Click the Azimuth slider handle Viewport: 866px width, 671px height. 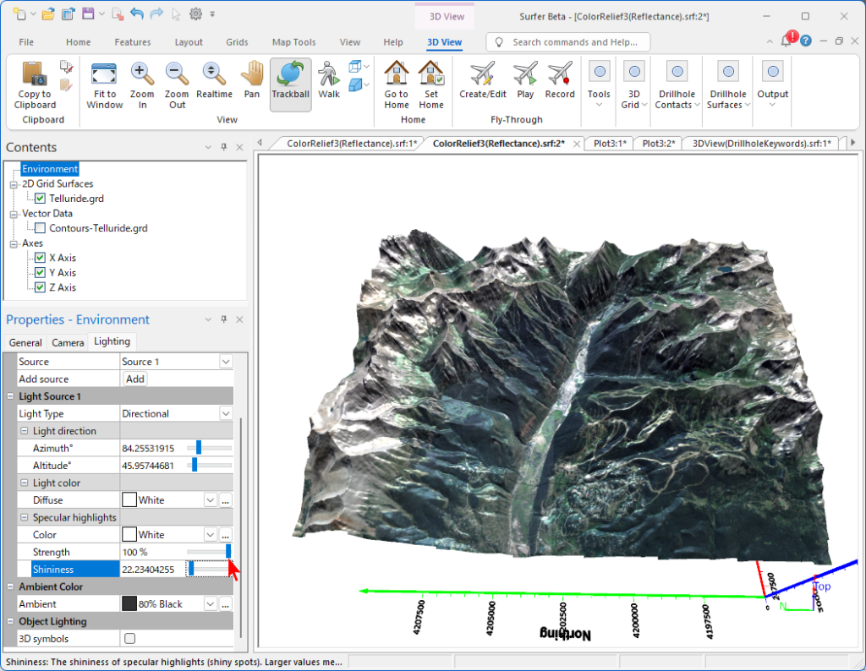pyautogui.click(x=198, y=448)
